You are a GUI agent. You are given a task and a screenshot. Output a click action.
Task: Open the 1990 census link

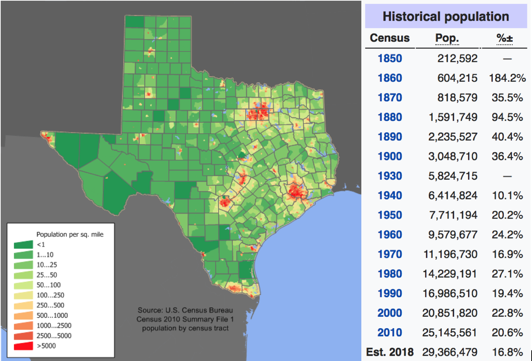(390, 294)
